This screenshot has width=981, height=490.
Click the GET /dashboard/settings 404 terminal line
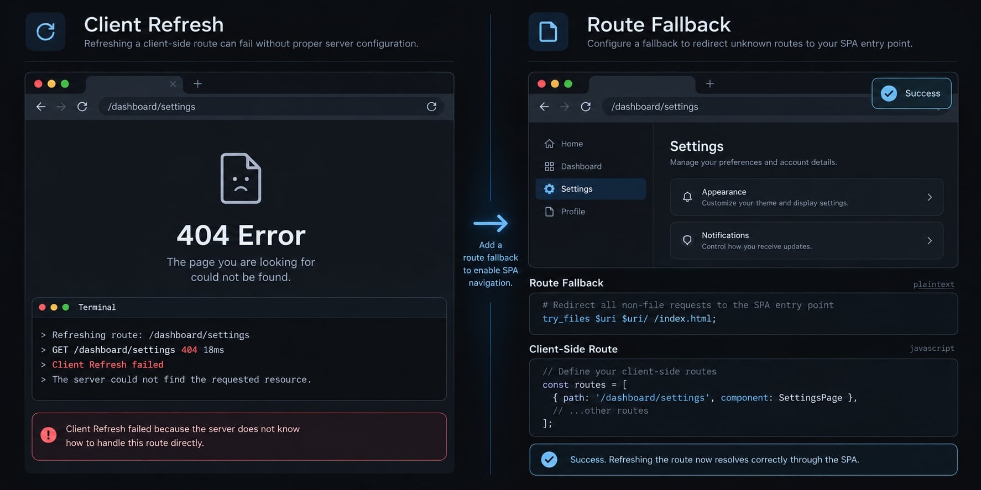point(138,350)
